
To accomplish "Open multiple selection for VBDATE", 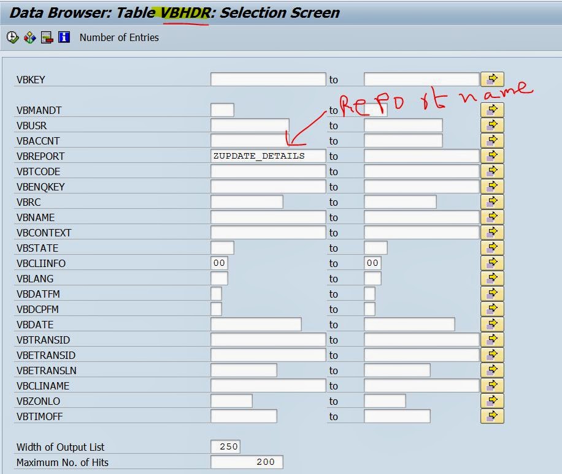I will [493, 324].
